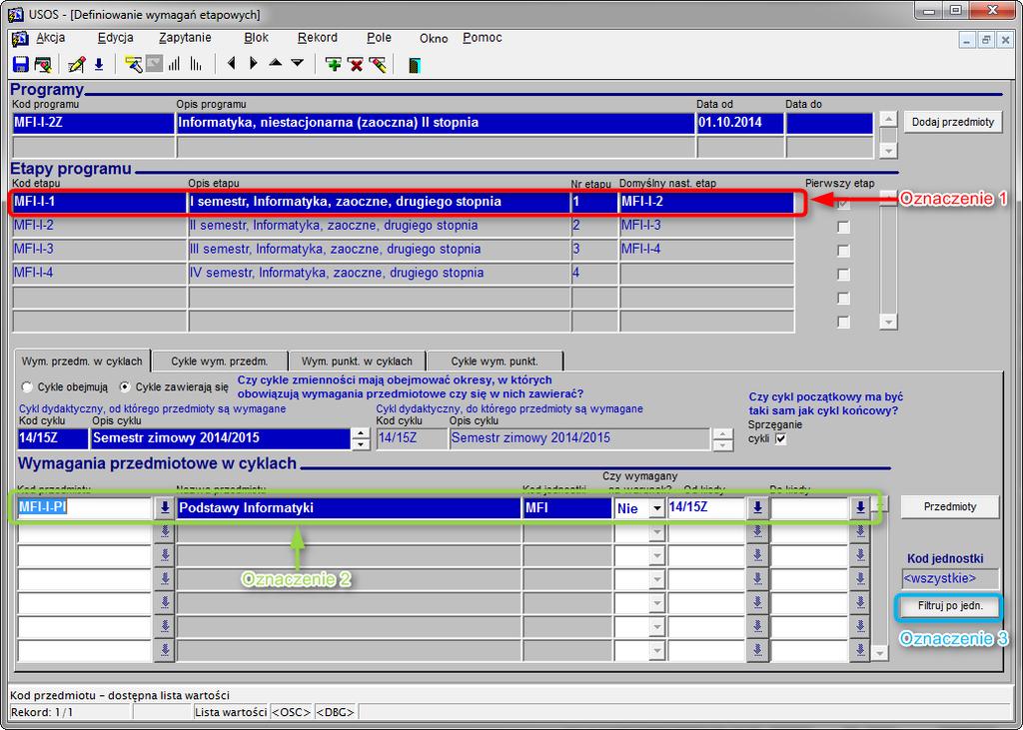The image size is (1023, 730).
Task: Click the Kod jednostki <wszystkie> field
Action: coord(950,578)
